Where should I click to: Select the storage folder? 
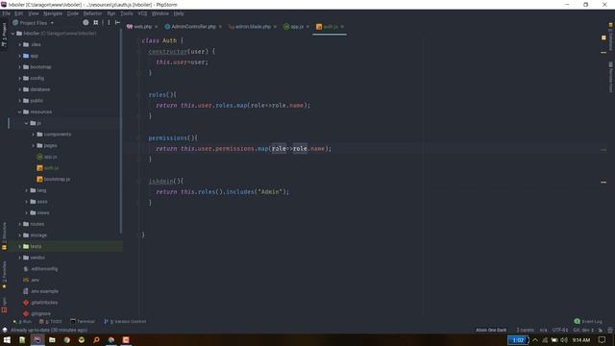pyautogui.click(x=35, y=235)
